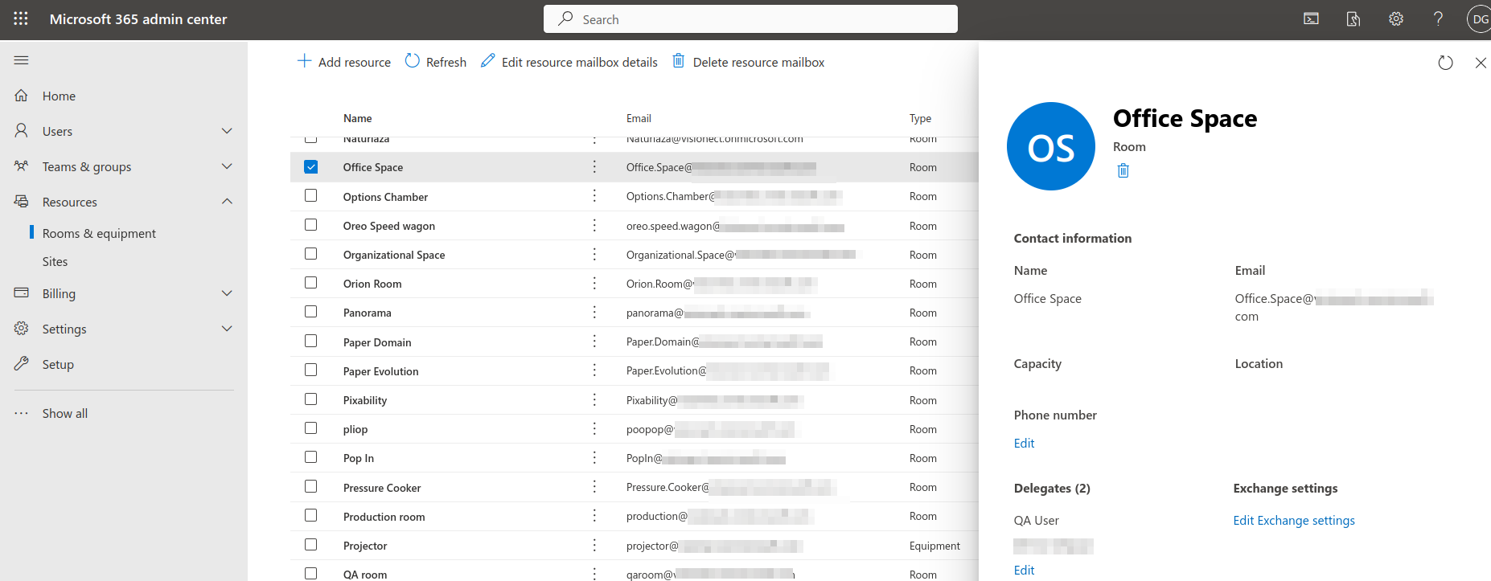Expand the Users chevron
1491x581 pixels.
point(227,131)
